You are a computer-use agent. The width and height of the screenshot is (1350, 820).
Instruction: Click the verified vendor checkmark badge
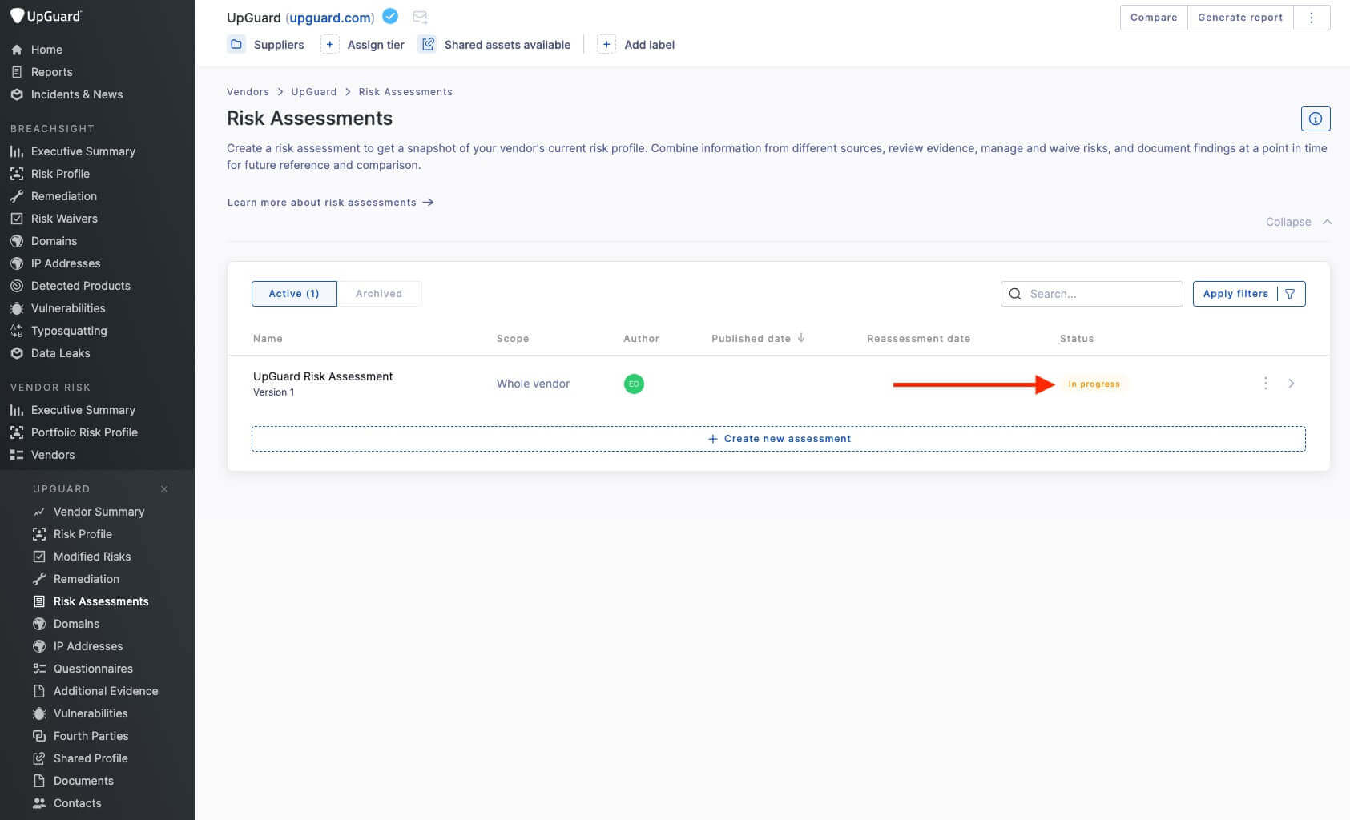[x=390, y=16]
